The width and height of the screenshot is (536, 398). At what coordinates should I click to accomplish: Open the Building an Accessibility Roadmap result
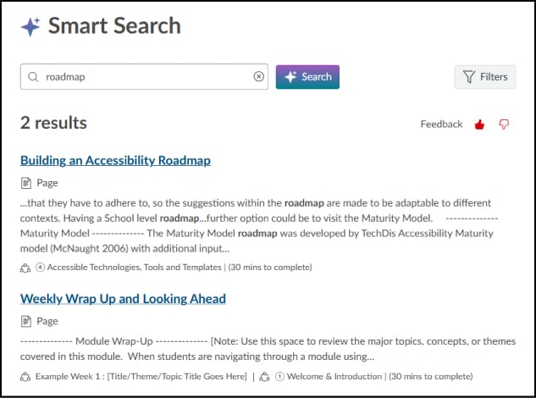click(115, 160)
